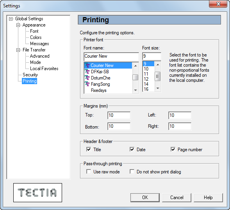The image size is (230, 210).
Task: Select the Printing tree item
Action: [30, 81]
